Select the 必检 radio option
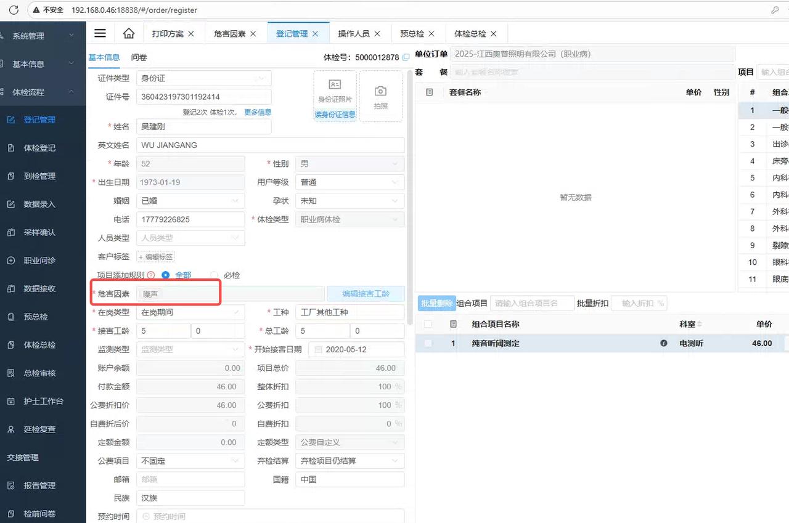This screenshot has width=789, height=523. [215, 275]
